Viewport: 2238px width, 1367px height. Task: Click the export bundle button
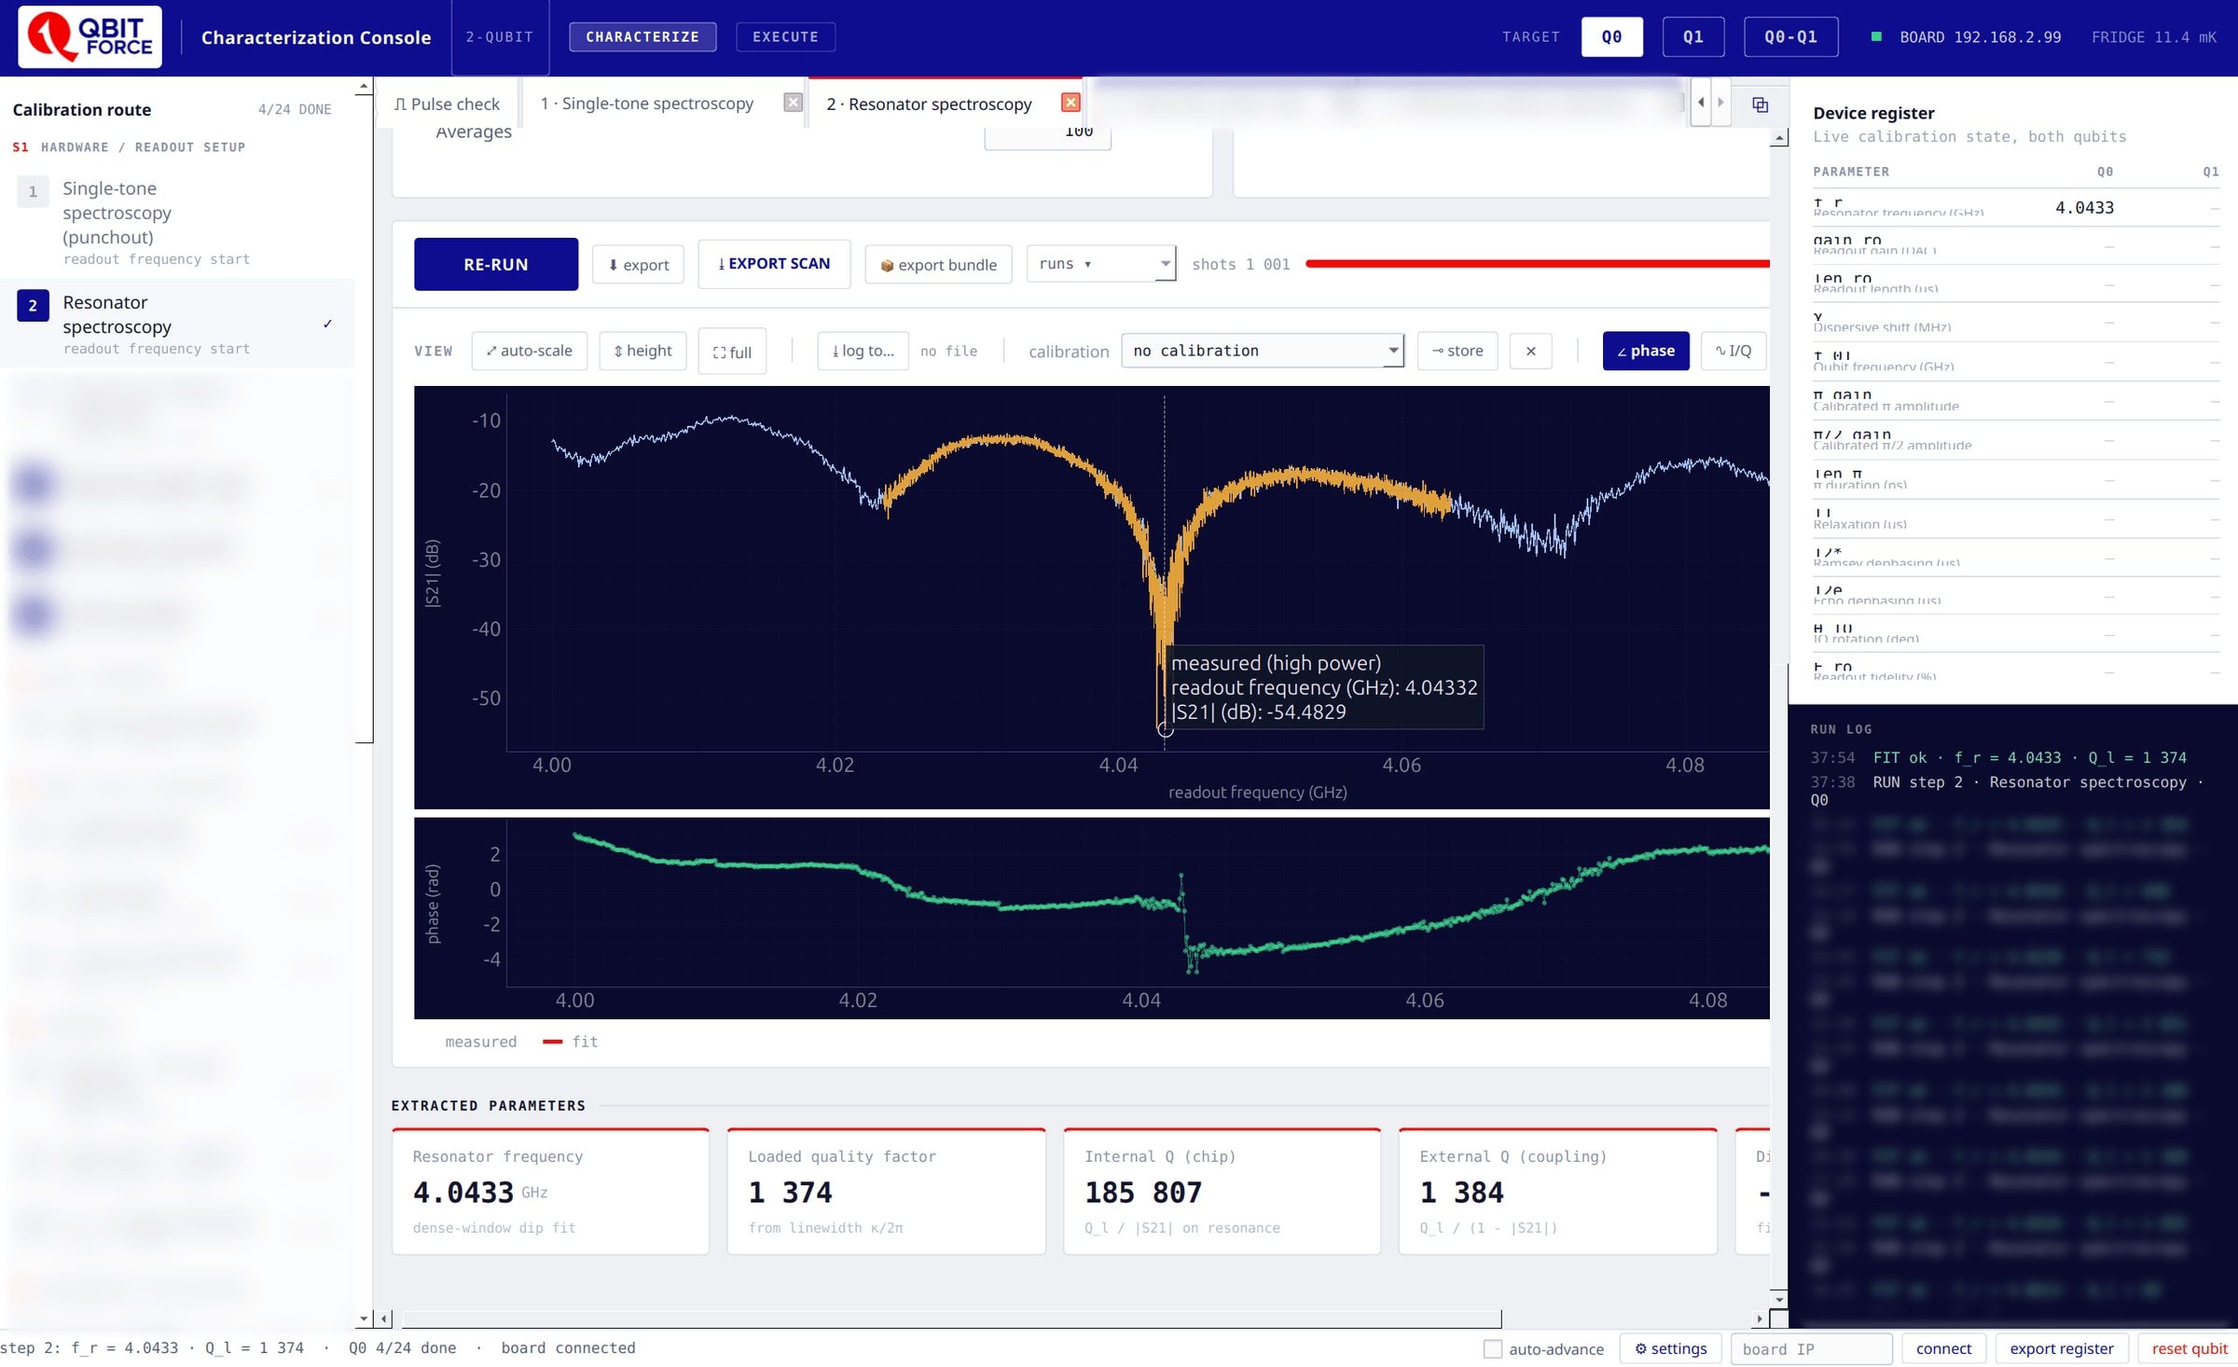tap(938, 265)
